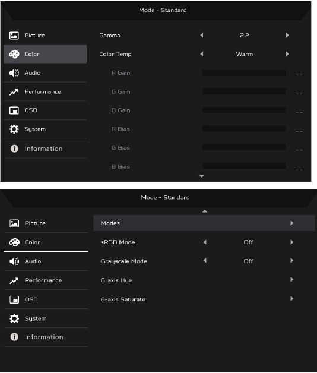Select the Picture icon in the top menu
This screenshot has height=373, width=317.
(x=14, y=36)
